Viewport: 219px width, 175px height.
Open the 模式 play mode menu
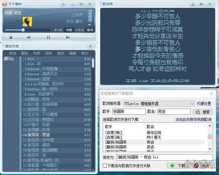[x=85, y=53]
